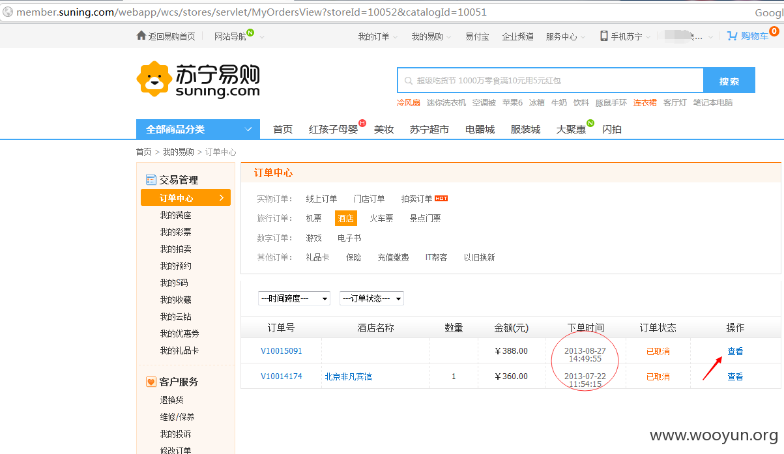Screen dimensions: 784x454
Task: Select 线上订单 order type
Action: [322, 199]
